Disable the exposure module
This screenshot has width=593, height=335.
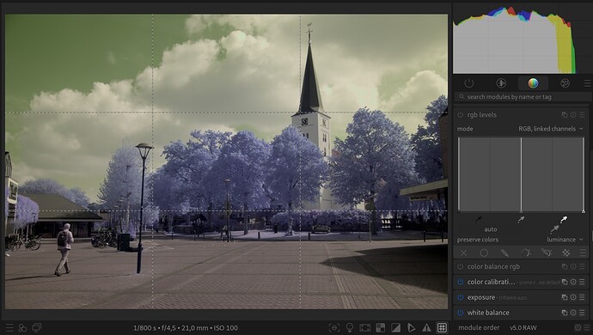pyautogui.click(x=461, y=297)
